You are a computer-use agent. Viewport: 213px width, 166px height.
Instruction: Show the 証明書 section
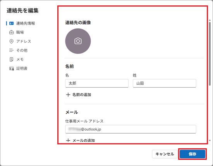pyautogui.click(x=18, y=68)
